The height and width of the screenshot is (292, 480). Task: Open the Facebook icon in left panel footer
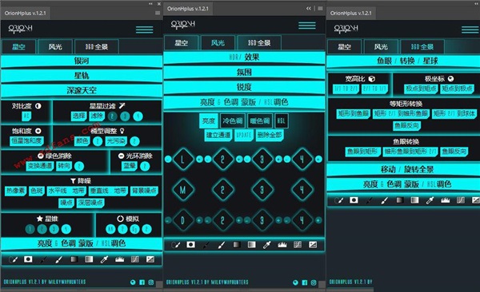point(142,282)
